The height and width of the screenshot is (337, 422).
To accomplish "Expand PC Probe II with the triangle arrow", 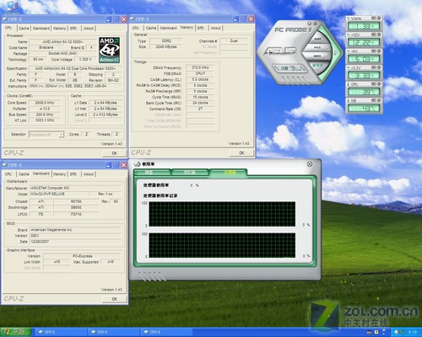I will click(336, 53).
